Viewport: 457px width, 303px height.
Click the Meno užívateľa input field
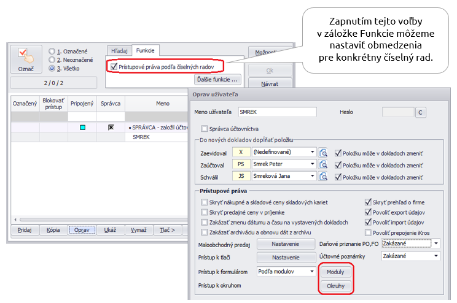pos(277,112)
